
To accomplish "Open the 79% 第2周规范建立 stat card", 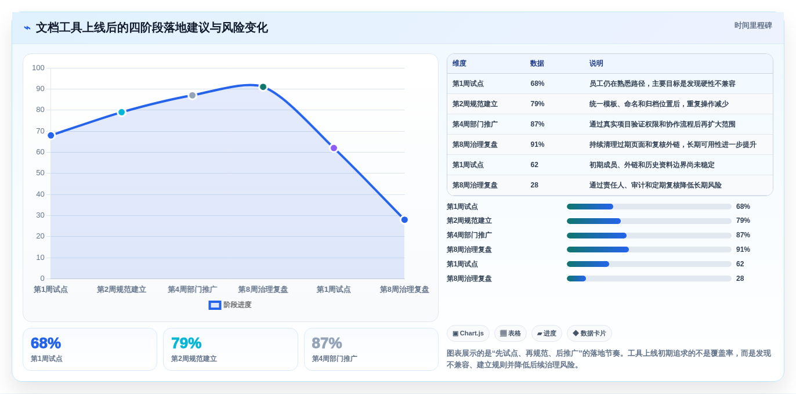I will [230, 349].
